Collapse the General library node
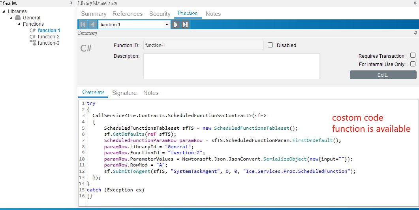 [x=11, y=18]
